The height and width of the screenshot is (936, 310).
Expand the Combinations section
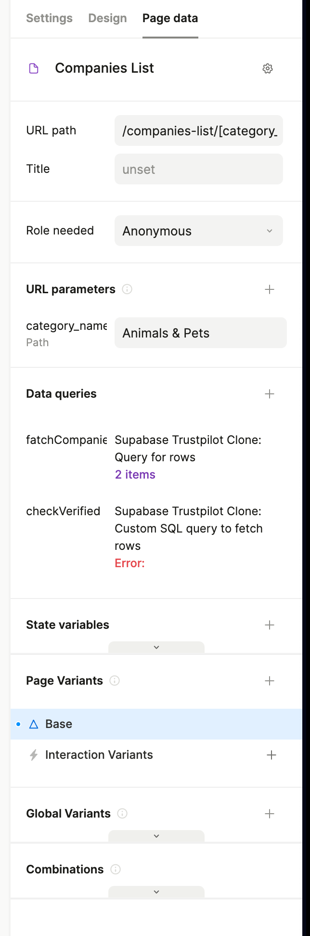coord(156,892)
